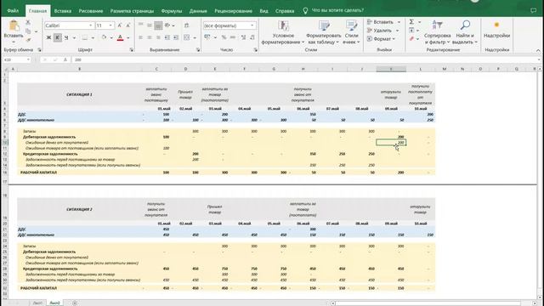Viewport: 544px width, 306px height.
Task: Toggle bottom vertical alignment
Action: point(158,25)
